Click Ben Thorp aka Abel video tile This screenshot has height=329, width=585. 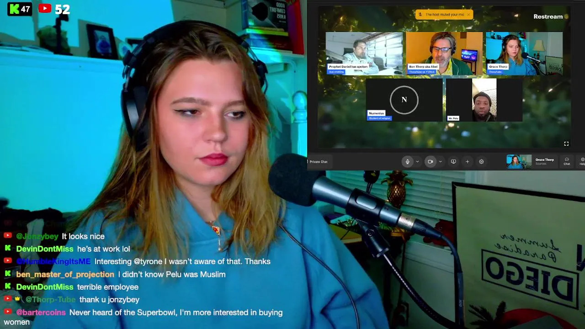pyautogui.click(x=444, y=53)
